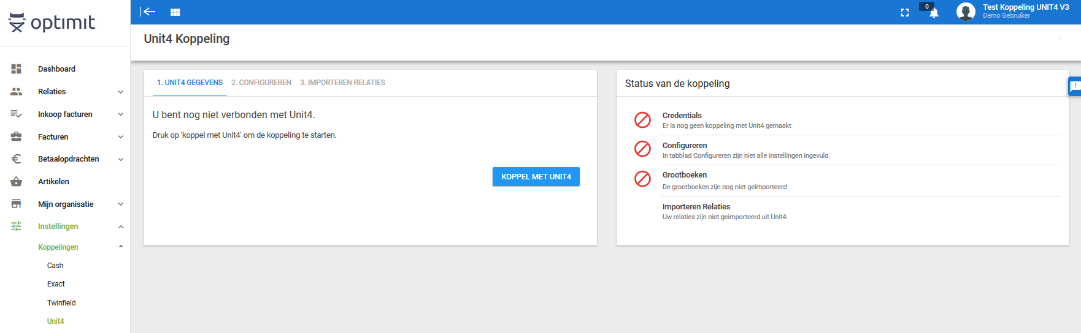Screen dimensions: 1081x333
Task: Click the Dashboard icon in sidebar
Action: click(17, 69)
